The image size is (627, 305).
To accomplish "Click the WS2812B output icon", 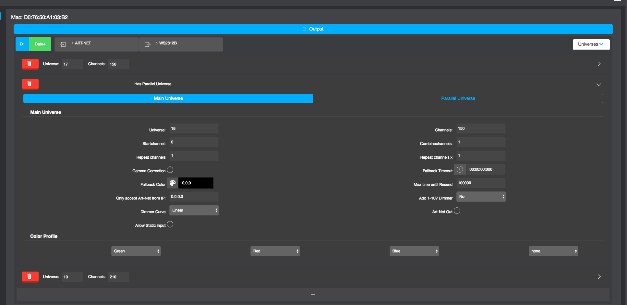I will (148, 44).
